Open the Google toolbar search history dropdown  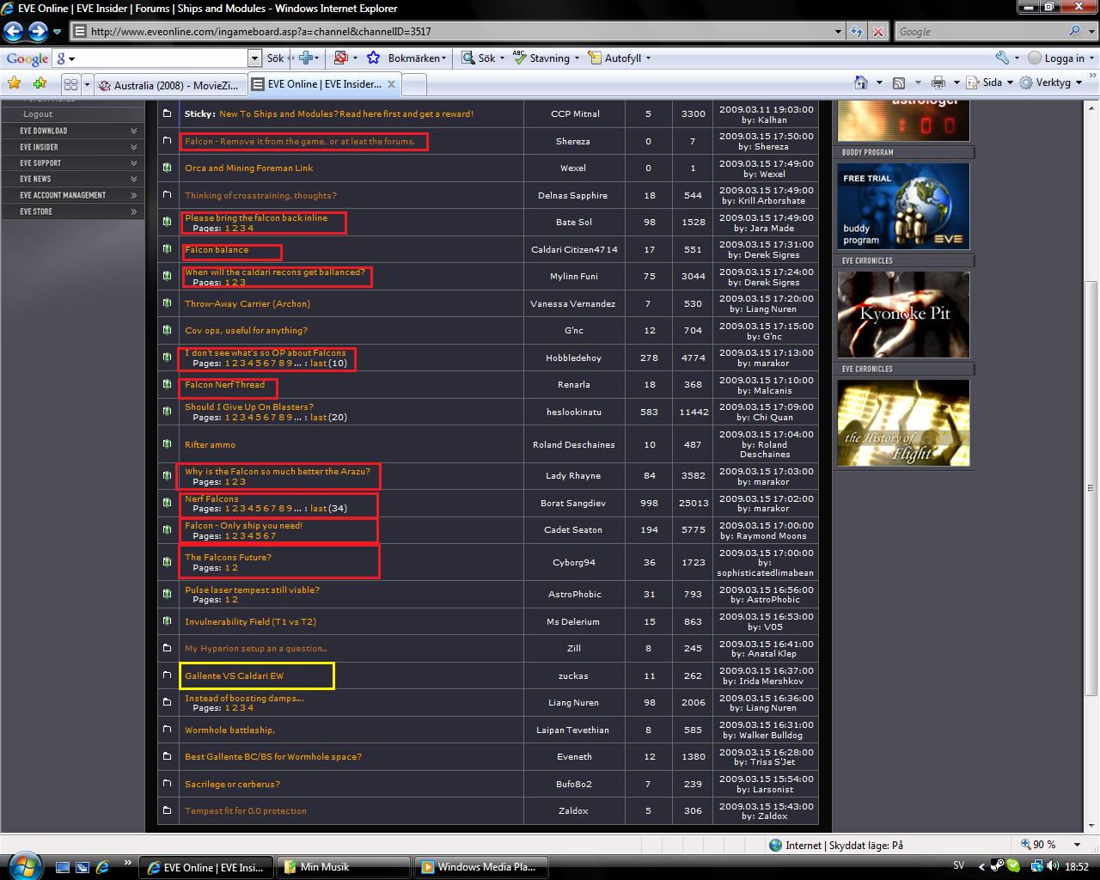(254, 58)
